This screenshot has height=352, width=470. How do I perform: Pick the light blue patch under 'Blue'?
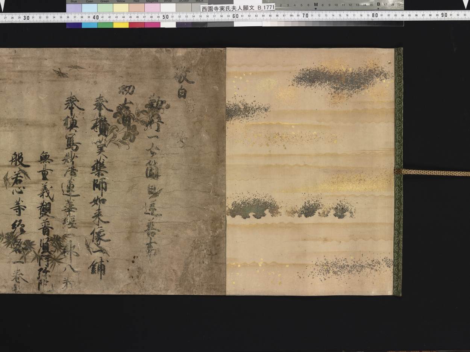[74, 8]
